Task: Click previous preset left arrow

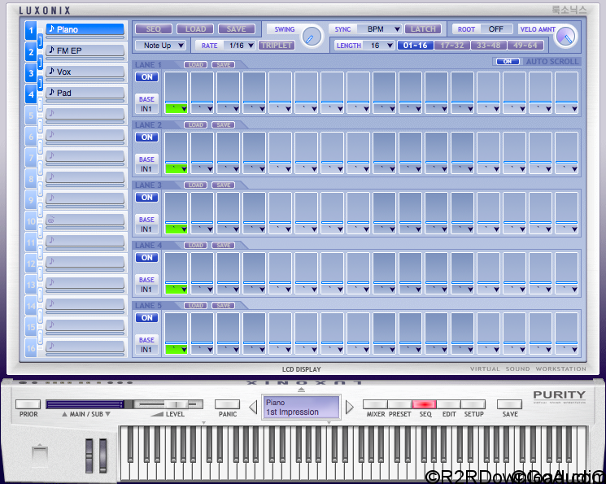Action: (x=253, y=407)
